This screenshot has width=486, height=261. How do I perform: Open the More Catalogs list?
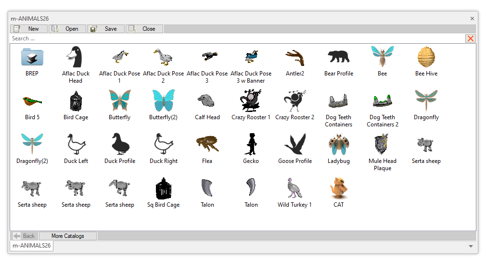point(68,236)
